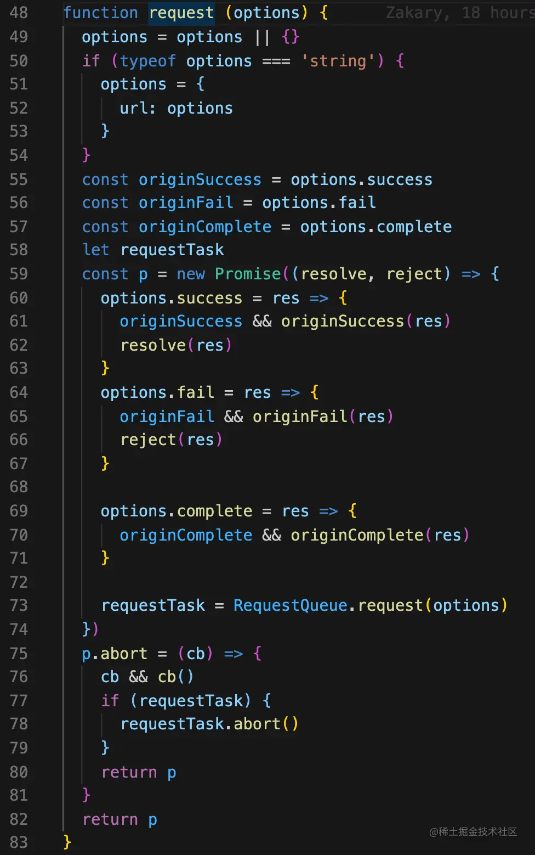
Task: Click the 'typeof' keyword on line 50
Action: pyautogui.click(x=148, y=61)
